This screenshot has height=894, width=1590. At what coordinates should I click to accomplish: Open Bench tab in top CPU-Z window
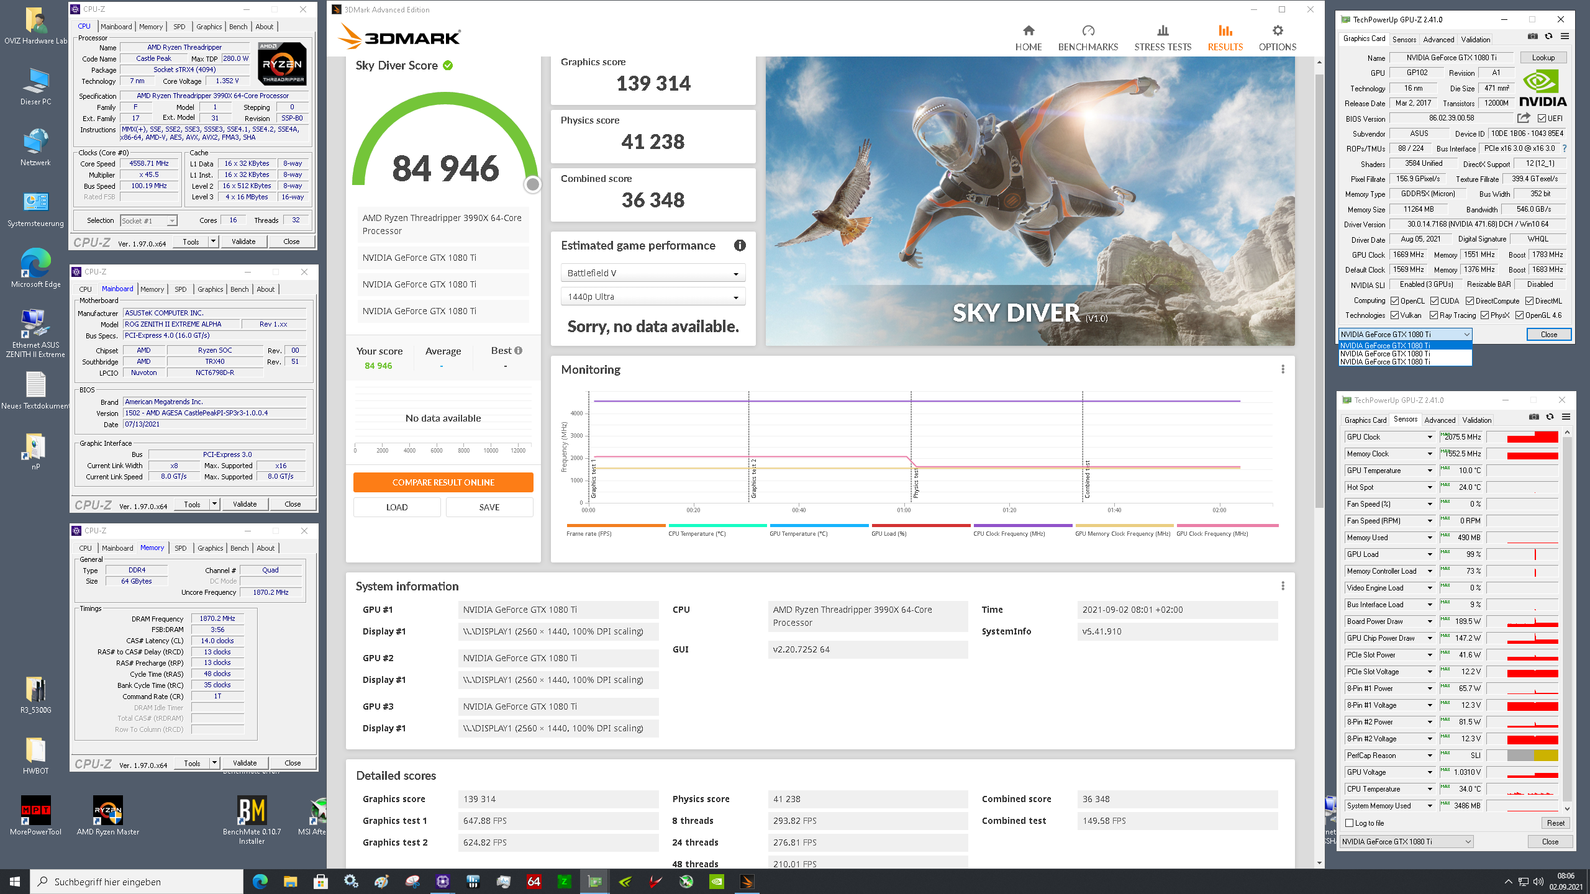238,27
